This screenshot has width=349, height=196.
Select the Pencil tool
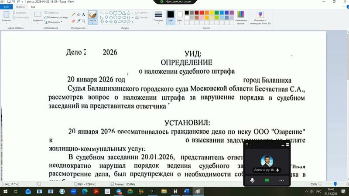tap(73, 15)
